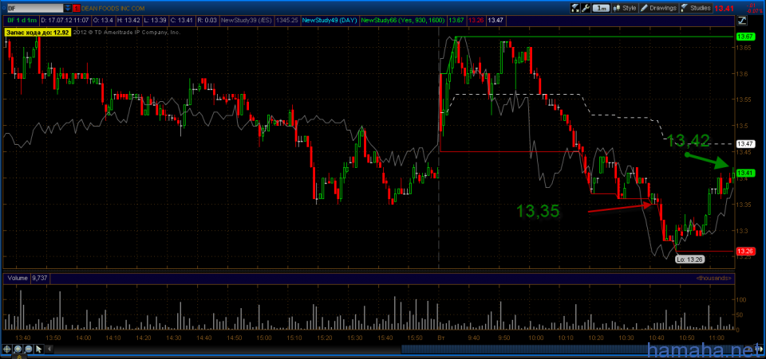Click the Volume panel label

tap(17, 278)
